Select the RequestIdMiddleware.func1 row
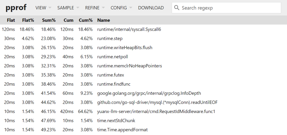 click(143, 111)
